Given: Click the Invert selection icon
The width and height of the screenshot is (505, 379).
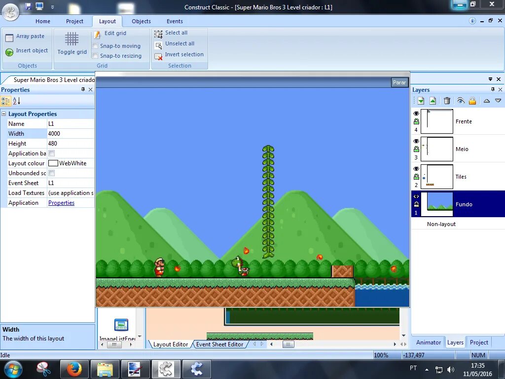Looking at the screenshot, I should pos(158,56).
